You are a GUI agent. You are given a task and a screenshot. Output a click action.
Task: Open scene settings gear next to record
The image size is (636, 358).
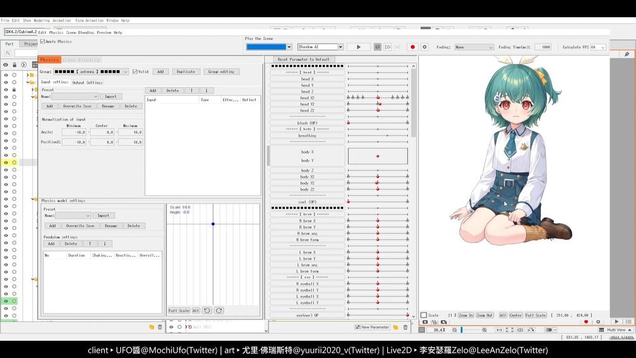pyautogui.click(x=425, y=47)
